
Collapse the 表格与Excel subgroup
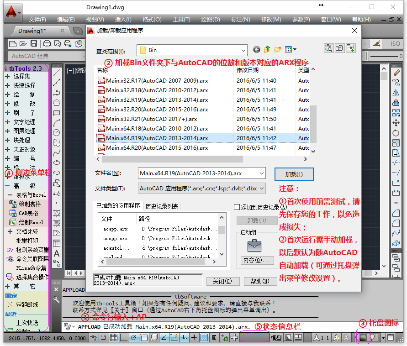[x=10, y=195]
